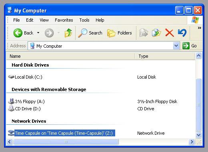The height and width of the screenshot is (152, 208).
Task: Click the My Computer icon in address bar
Action: click(x=32, y=46)
